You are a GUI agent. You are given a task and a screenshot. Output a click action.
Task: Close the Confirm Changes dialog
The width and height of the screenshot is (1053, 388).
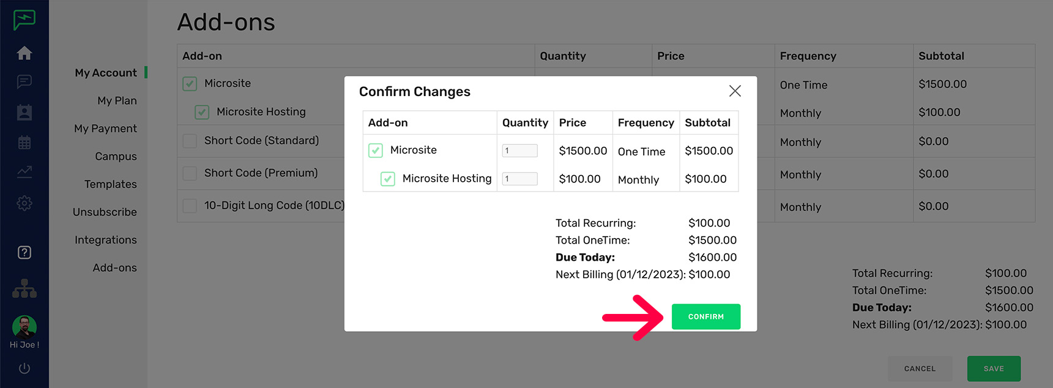click(735, 91)
